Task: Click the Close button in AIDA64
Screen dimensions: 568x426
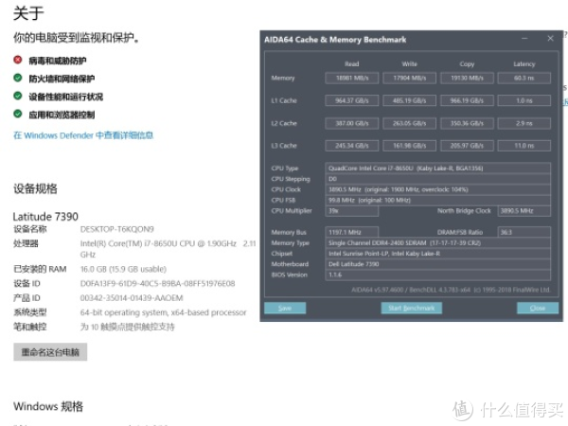Action: click(537, 308)
